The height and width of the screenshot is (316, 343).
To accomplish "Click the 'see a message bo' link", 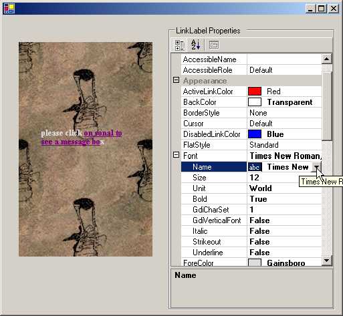I will [x=71, y=142].
